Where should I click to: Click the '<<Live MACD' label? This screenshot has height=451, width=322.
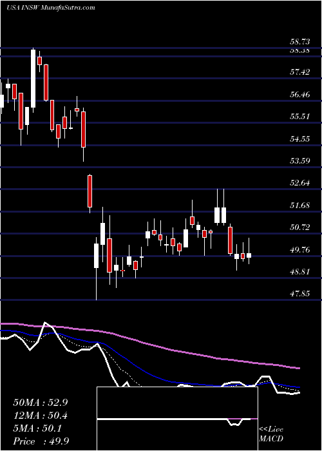pyautogui.click(x=271, y=434)
